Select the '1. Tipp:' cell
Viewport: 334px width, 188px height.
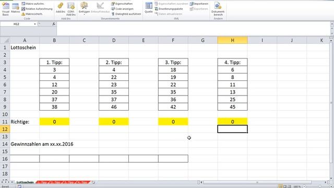(x=54, y=63)
